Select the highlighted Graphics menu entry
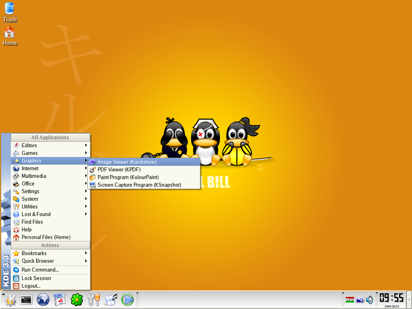Viewport: 412px width, 309px height. pyautogui.click(x=50, y=161)
